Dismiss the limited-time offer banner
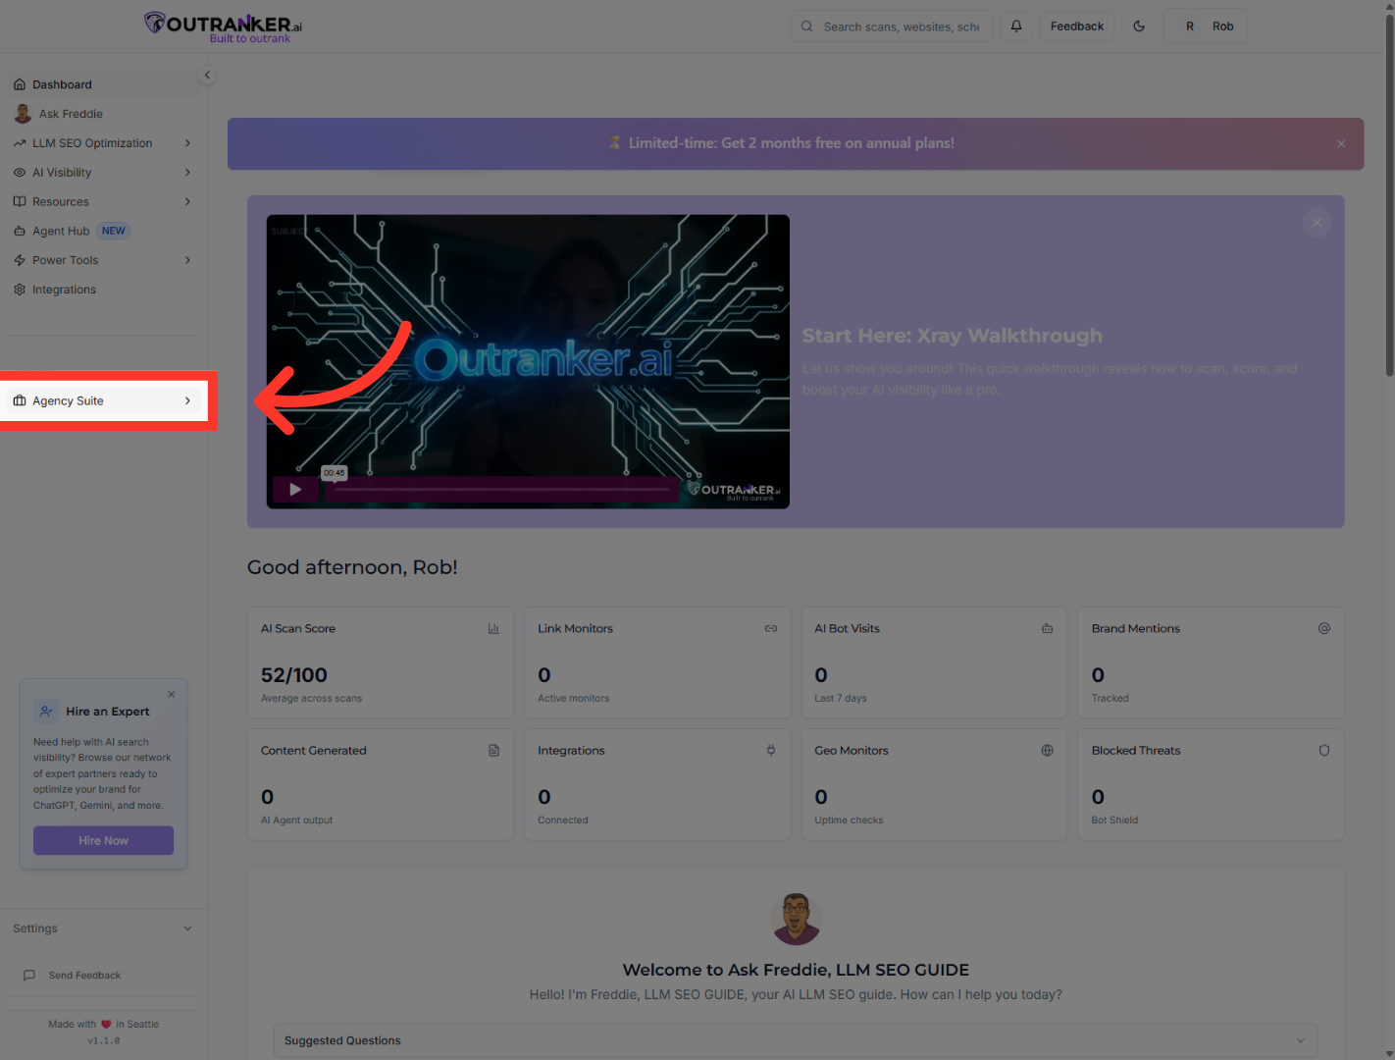 pyautogui.click(x=1341, y=144)
